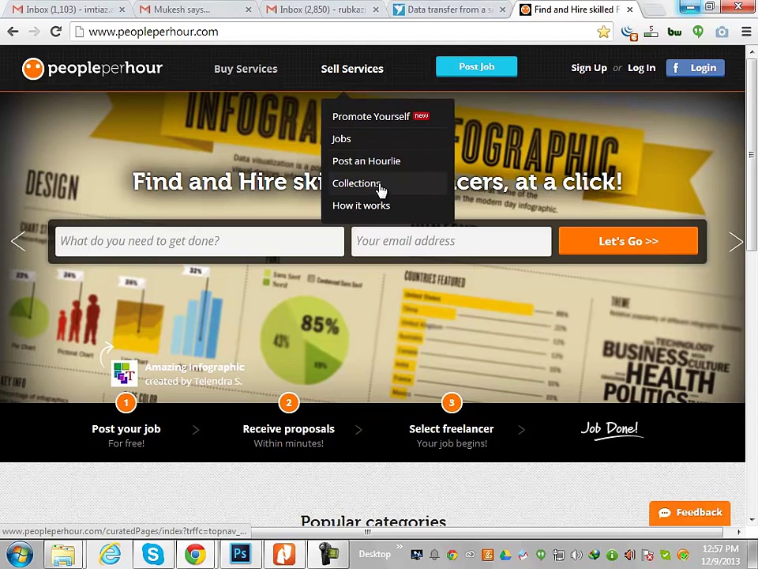Viewport: 758px width, 569px height.
Task: Open the green 'bw' extension icon
Action: [x=674, y=32]
